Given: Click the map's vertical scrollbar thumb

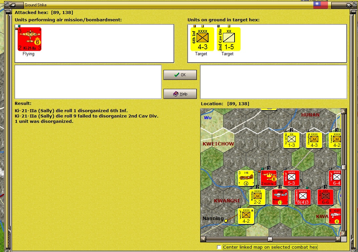Looking at the screenshot, I should [344, 167].
